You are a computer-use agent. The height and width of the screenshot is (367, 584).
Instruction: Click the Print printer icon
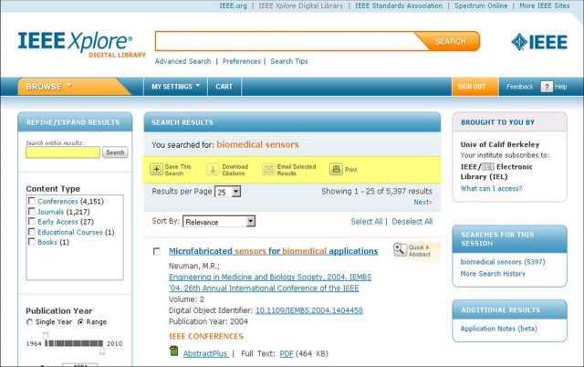point(336,169)
